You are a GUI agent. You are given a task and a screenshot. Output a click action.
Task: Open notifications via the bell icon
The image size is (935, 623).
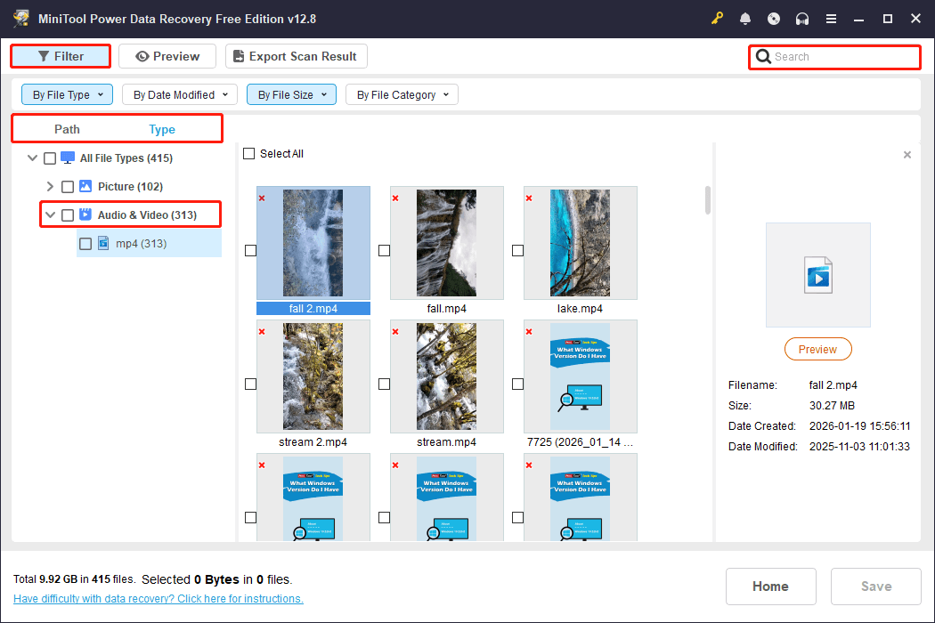745,18
